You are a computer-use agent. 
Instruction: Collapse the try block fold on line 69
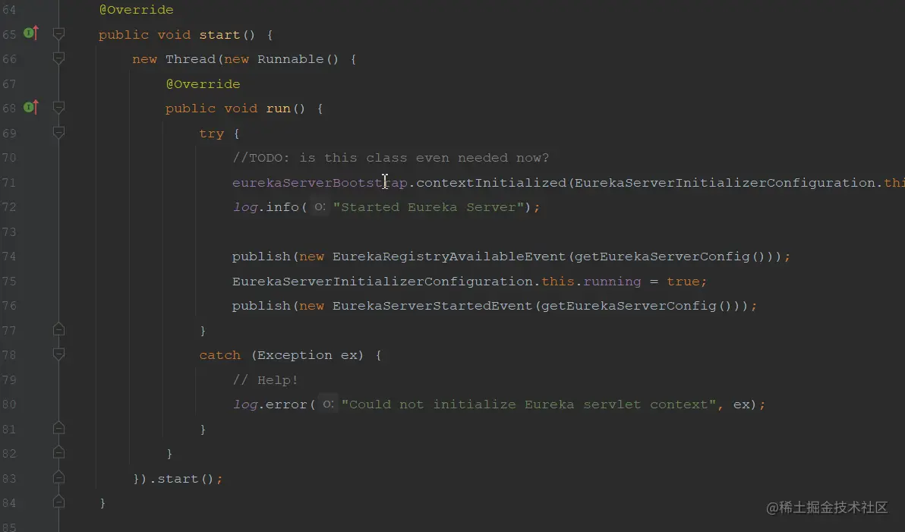(x=58, y=133)
